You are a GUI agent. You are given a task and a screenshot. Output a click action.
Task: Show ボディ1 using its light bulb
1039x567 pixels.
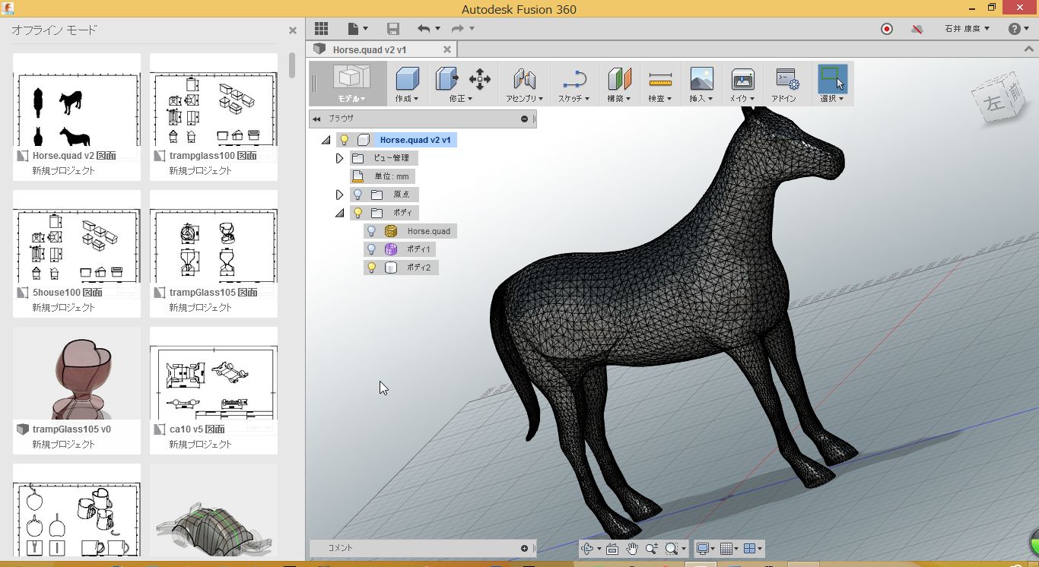(x=371, y=249)
